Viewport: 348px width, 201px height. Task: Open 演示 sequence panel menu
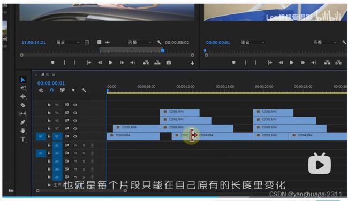(54, 75)
